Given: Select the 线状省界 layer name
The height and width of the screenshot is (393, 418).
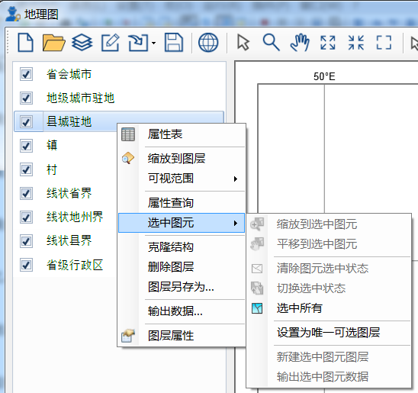Looking at the screenshot, I should 69,194.
